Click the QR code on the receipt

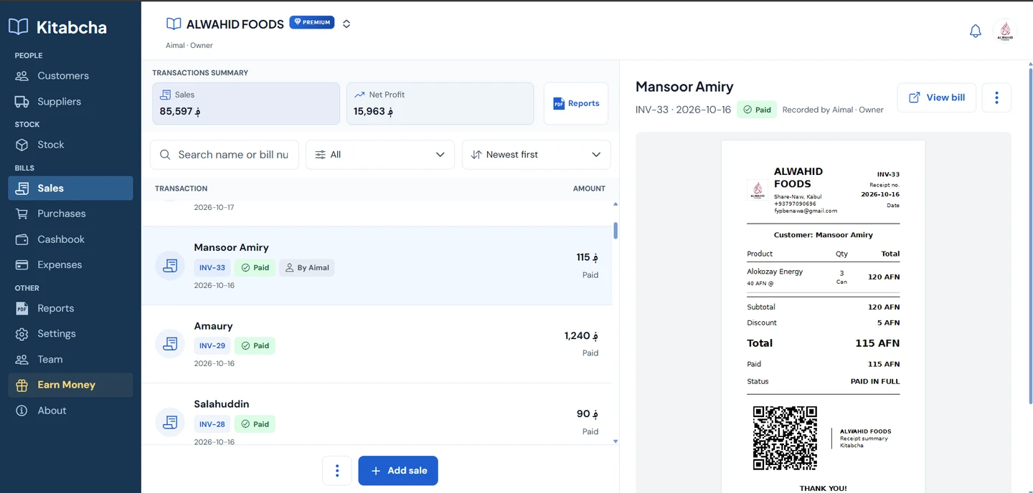tap(785, 438)
